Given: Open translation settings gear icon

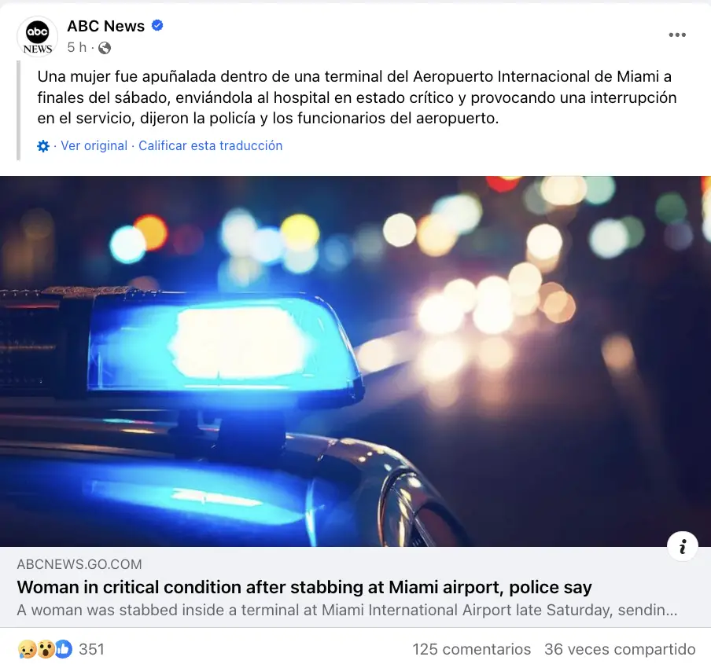Looking at the screenshot, I should pos(43,146).
